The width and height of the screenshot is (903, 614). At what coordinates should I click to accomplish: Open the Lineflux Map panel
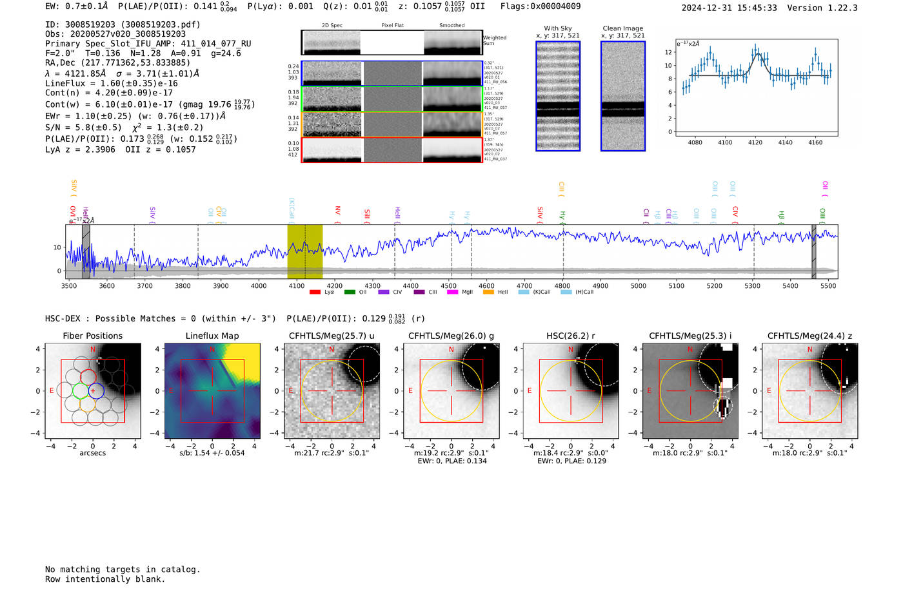coord(212,391)
